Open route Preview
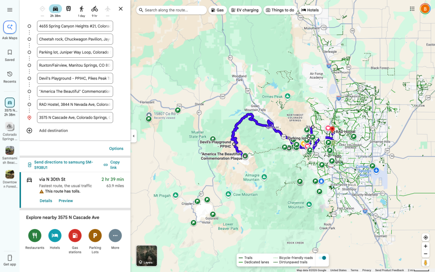Viewport: 435px width, 272px height. click(66, 201)
